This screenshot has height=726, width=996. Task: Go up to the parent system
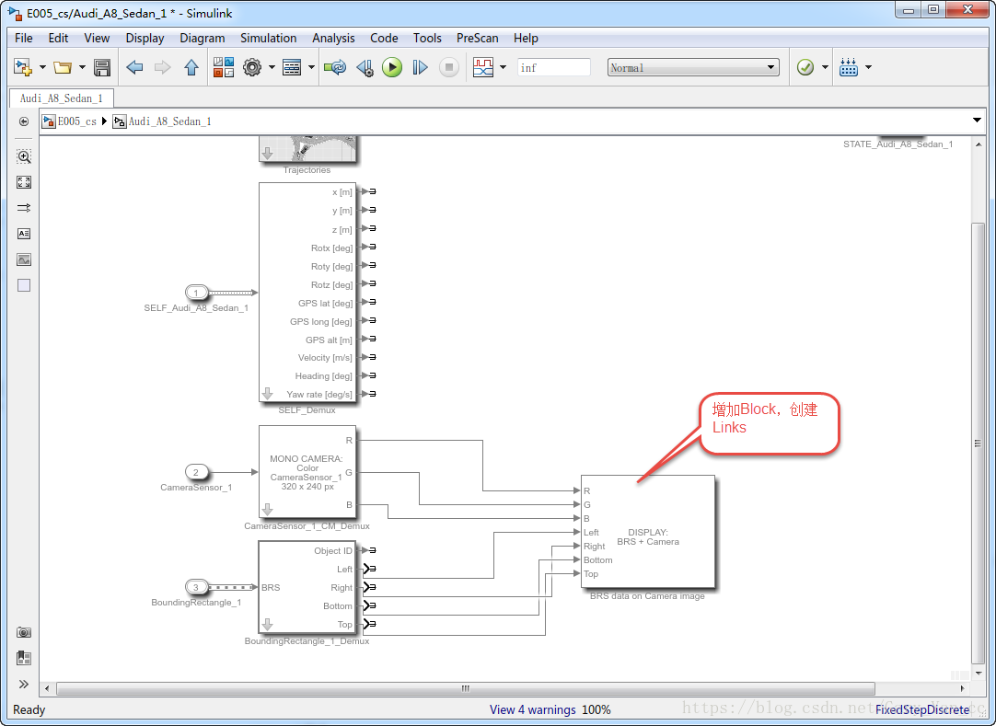coord(191,67)
